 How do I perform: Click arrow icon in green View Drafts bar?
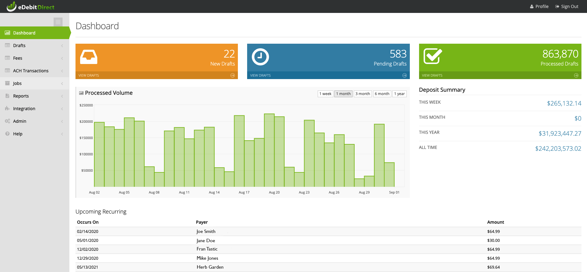coord(576,75)
